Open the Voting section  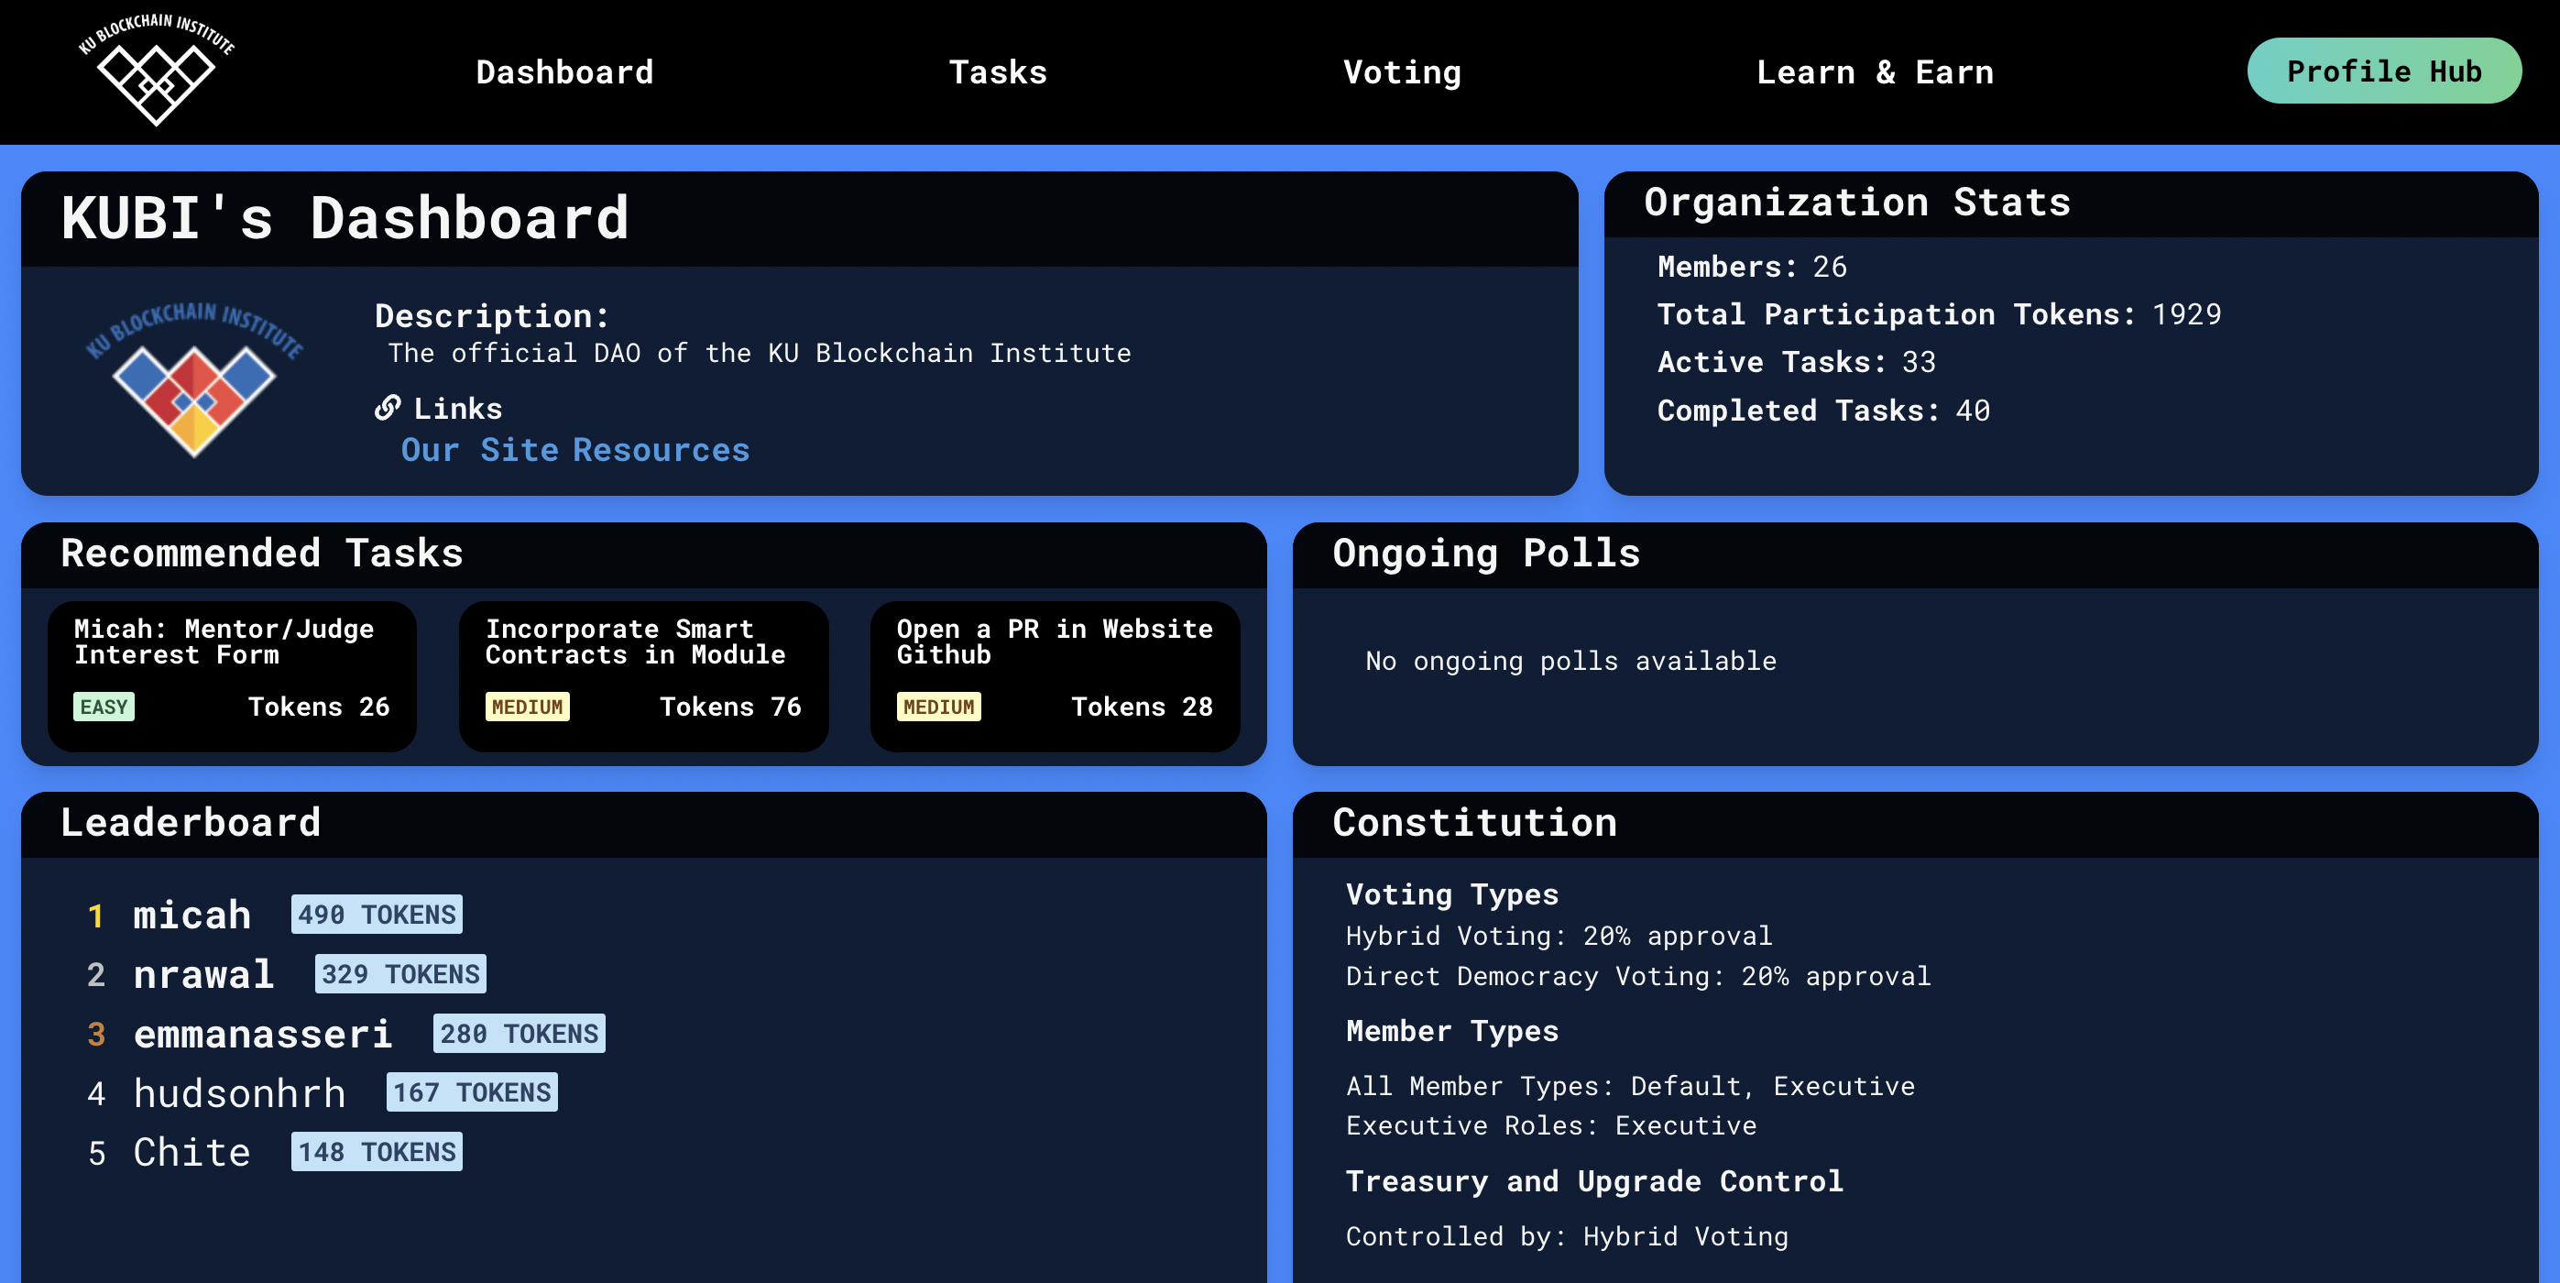pos(1402,71)
